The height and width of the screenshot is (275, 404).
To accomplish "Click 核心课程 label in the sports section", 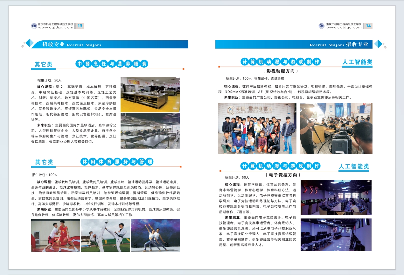I will 45,182.
